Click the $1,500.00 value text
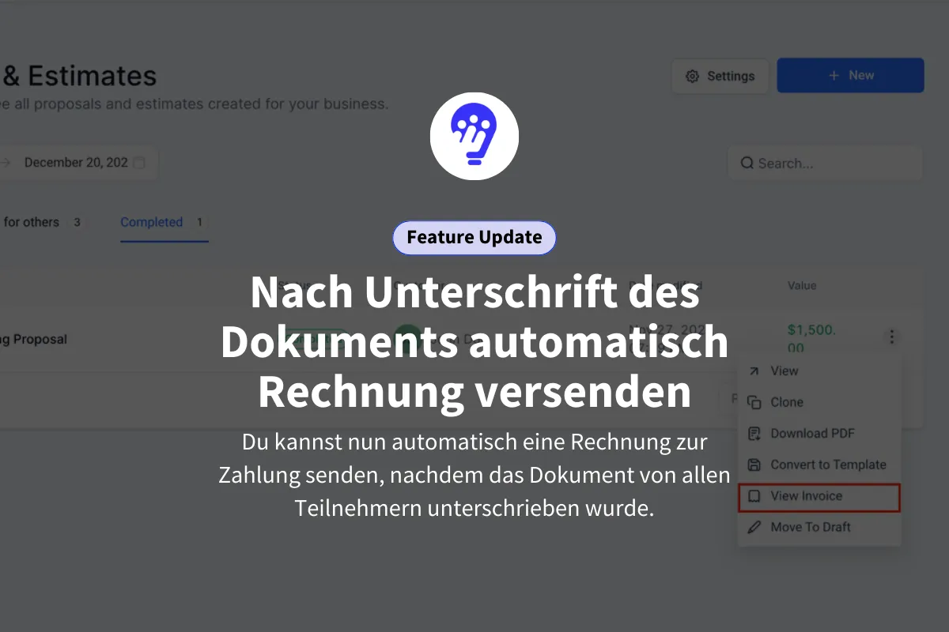 [x=811, y=339]
